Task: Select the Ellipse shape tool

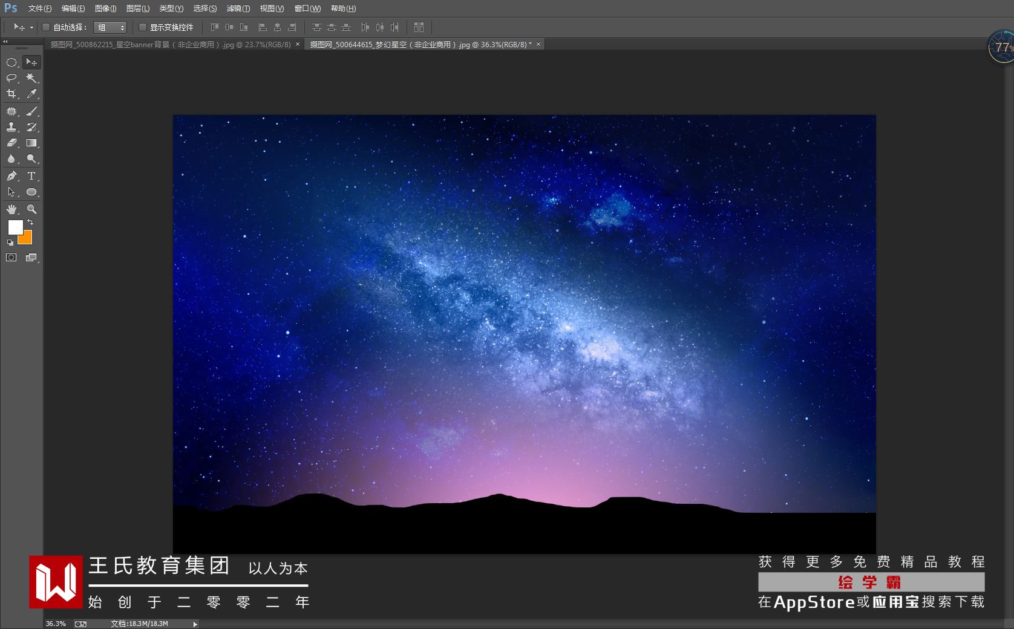Action: coord(31,192)
